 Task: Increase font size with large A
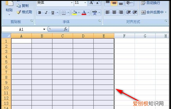(x=91, y=3)
